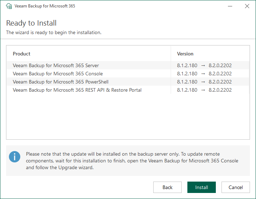Click the Ready to Install heading

tap(31, 23)
